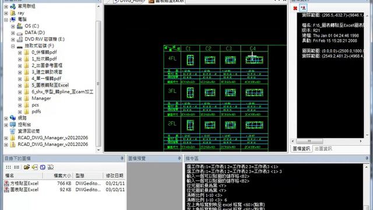Select the 網路 network item

[22, 118]
